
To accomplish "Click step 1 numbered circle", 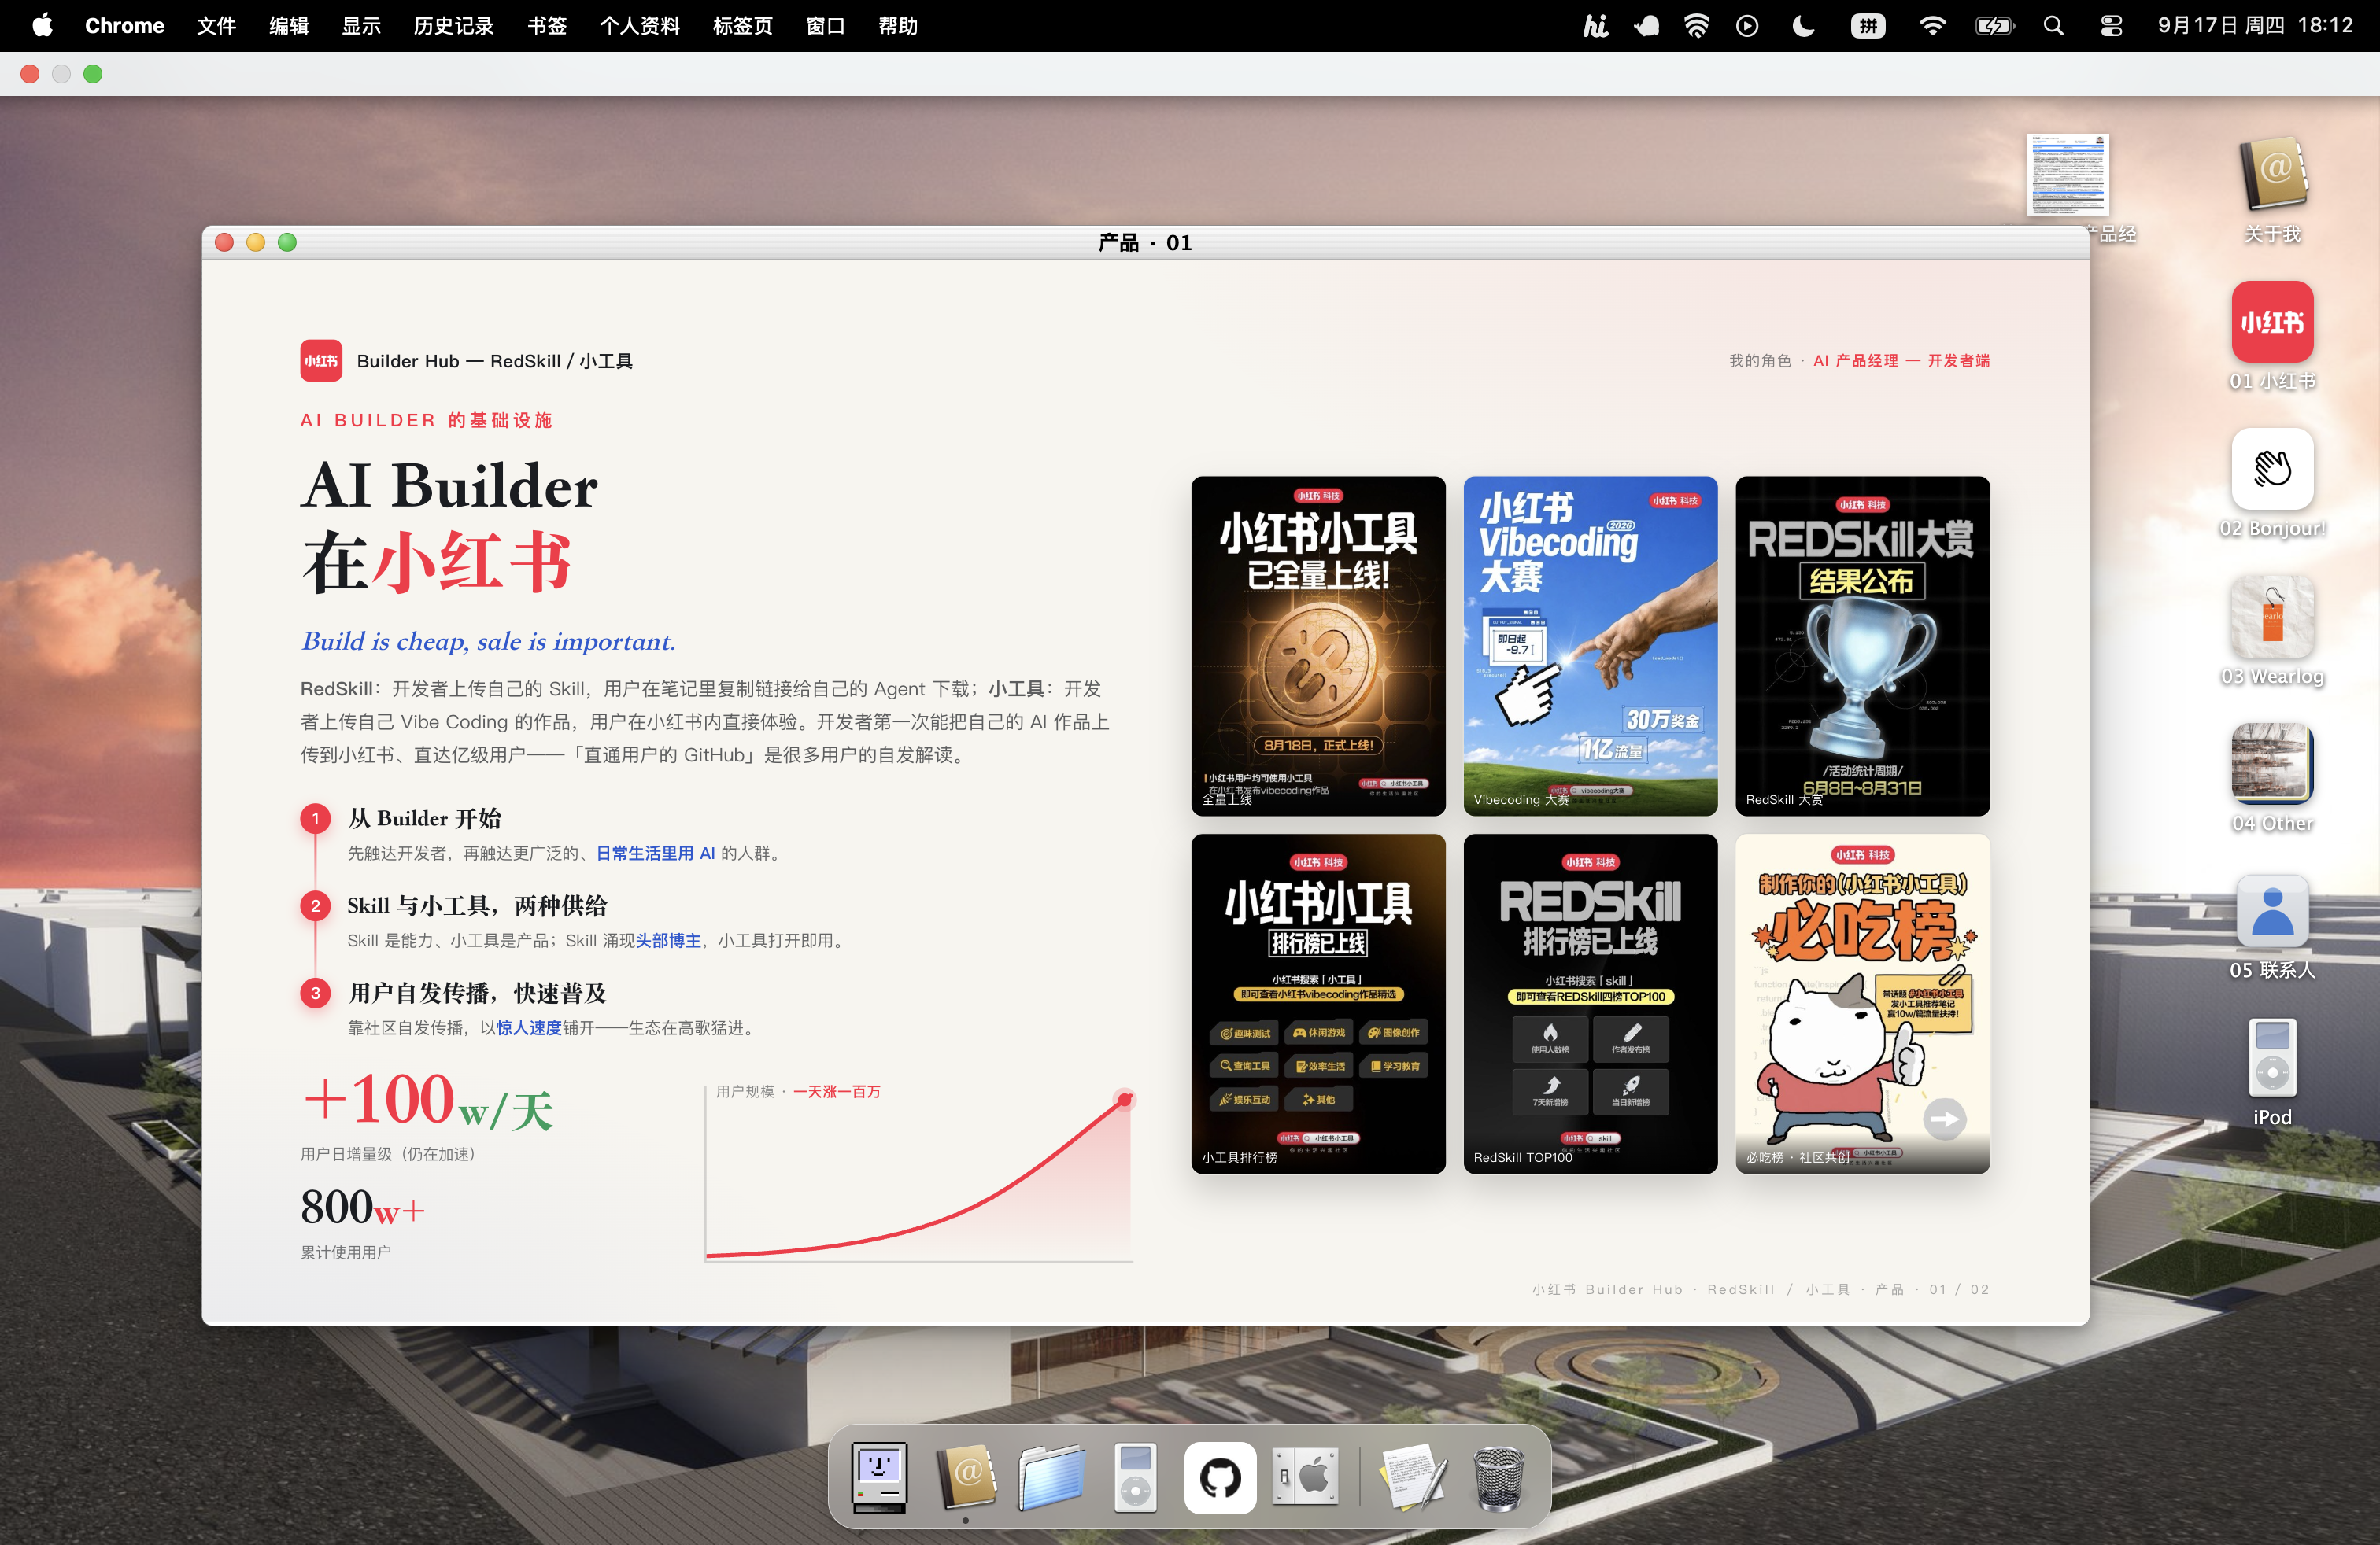I will (315, 818).
